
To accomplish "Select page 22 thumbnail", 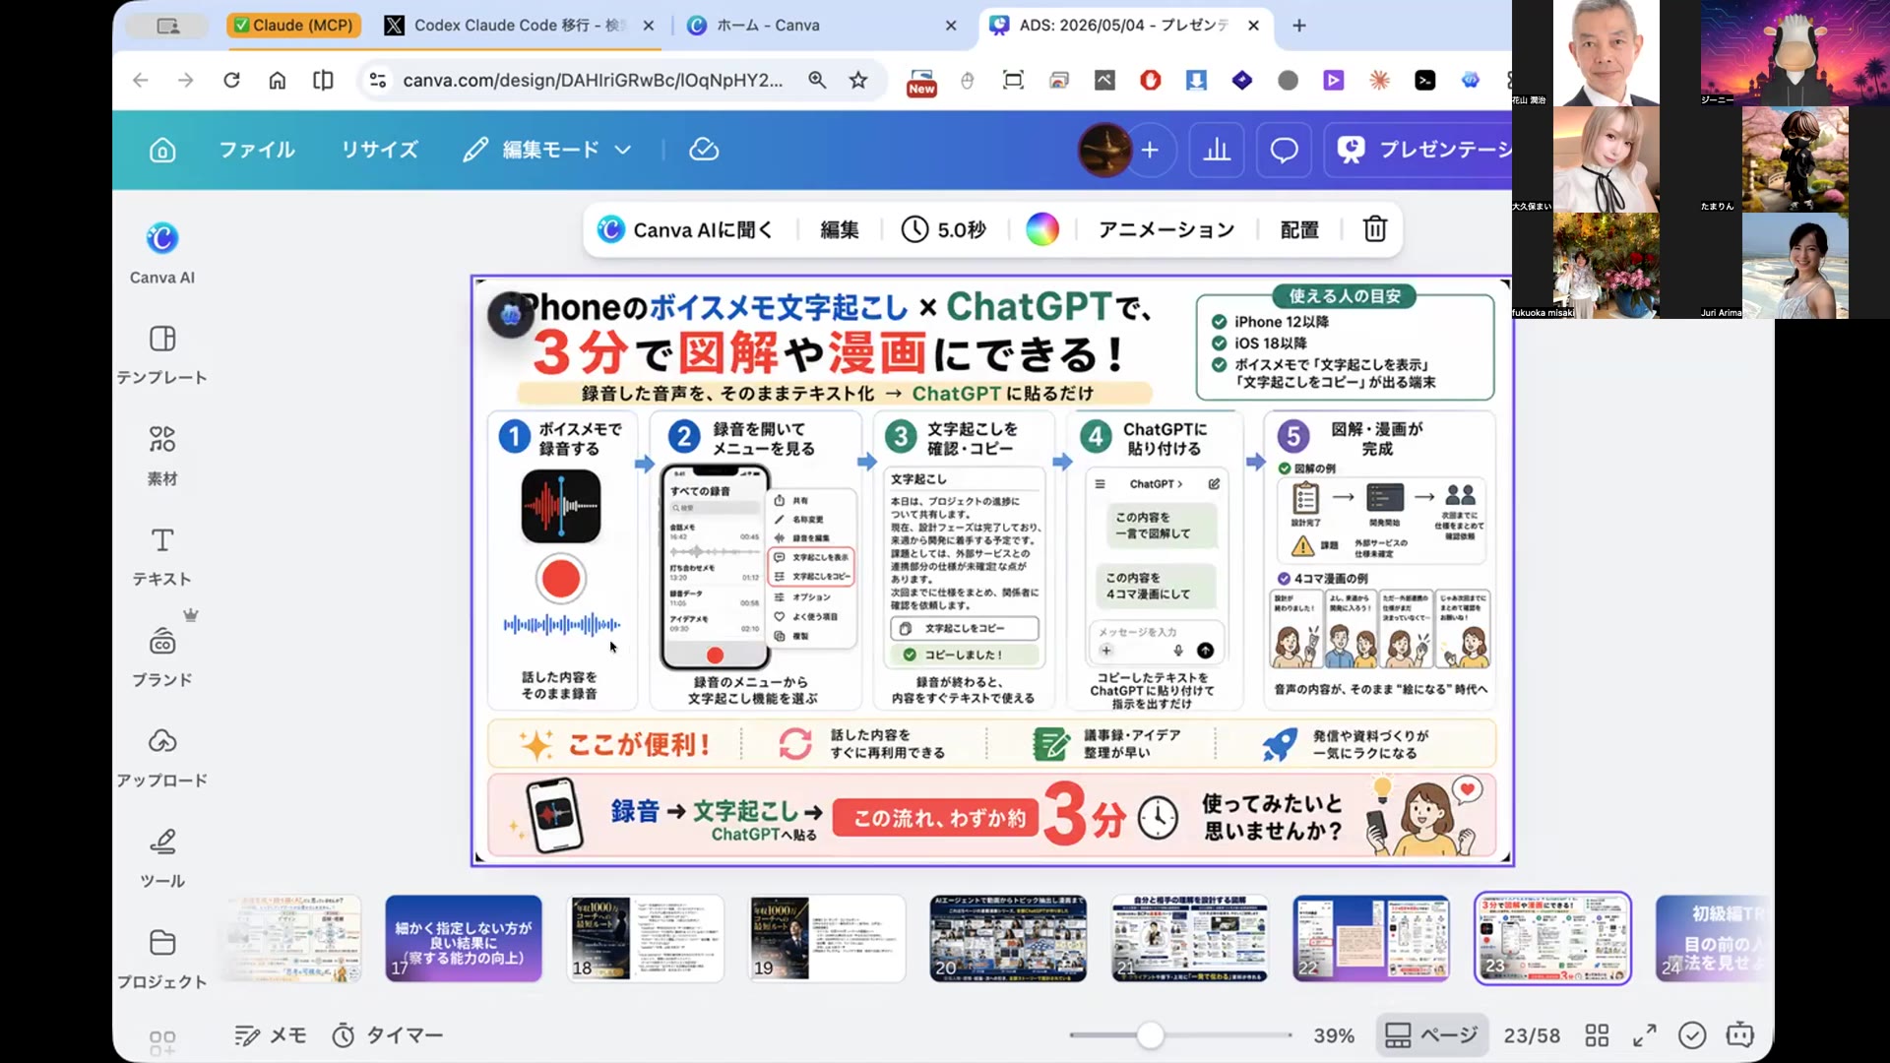I will (x=1370, y=939).
